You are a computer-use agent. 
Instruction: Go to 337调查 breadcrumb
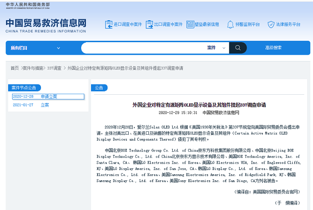point(54,68)
